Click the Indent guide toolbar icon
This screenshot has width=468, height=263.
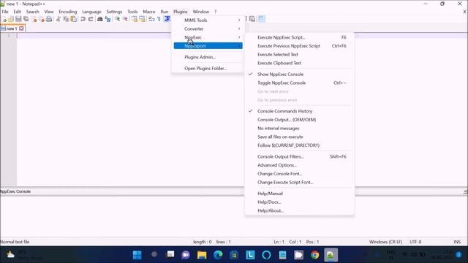[x=167, y=20]
